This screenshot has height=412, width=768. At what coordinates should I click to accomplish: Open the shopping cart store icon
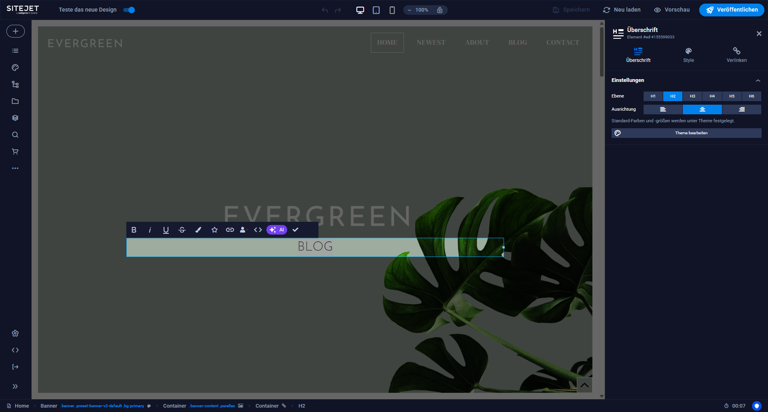pos(15,151)
